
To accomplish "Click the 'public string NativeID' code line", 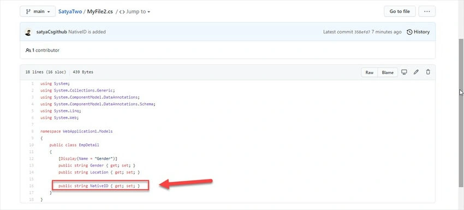I will pos(99,186).
